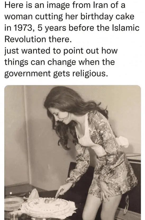Viewport: 145px width, 220px height.
Task: Open the attached vintage birthday photo
Action: point(72,152)
